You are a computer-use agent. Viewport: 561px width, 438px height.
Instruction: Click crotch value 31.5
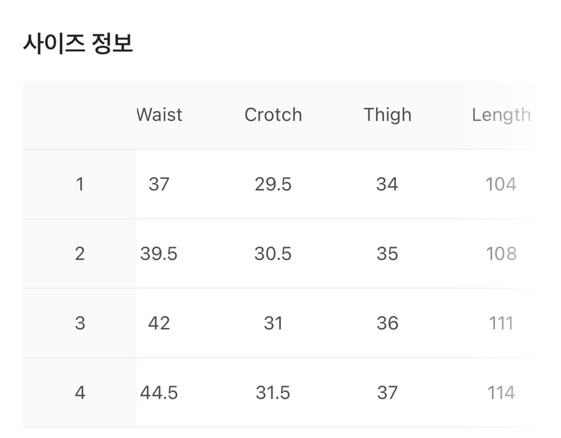tap(273, 393)
